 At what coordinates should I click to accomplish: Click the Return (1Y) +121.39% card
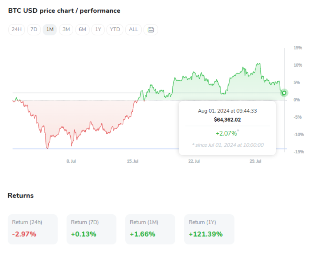(x=209, y=229)
